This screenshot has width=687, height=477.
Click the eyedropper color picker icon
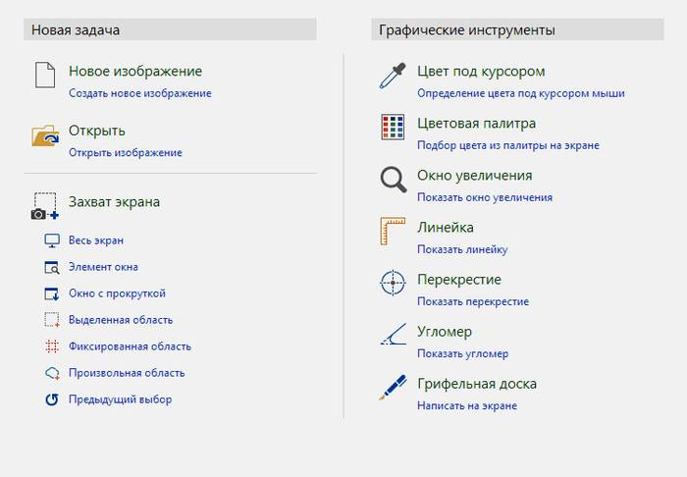[x=393, y=76]
